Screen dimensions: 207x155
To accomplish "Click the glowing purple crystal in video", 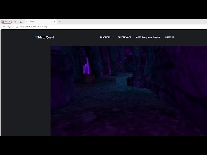I will 86,66.
